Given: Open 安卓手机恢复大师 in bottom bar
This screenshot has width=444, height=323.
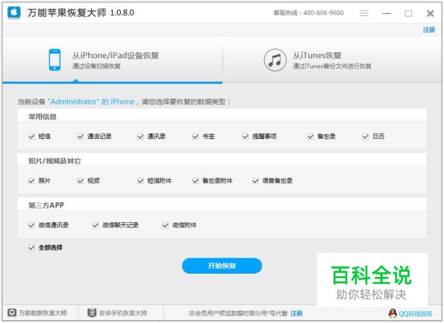Looking at the screenshot, I should (x=123, y=313).
